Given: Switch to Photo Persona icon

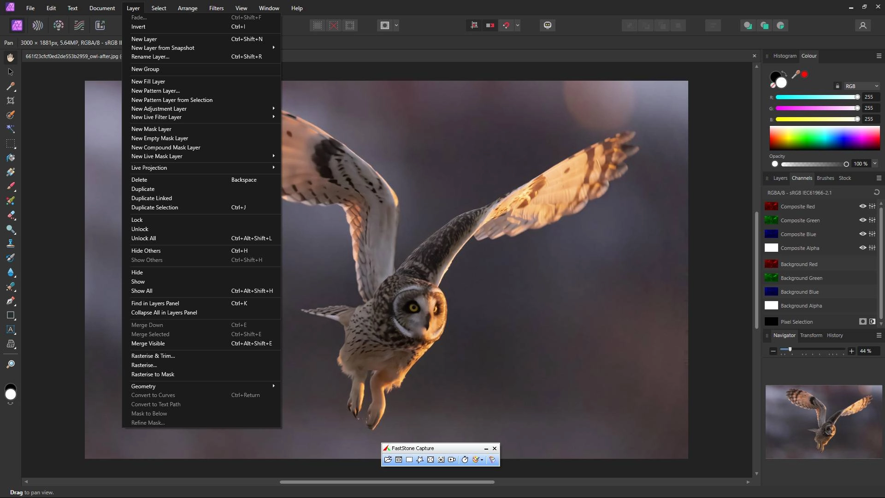Looking at the screenshot, I should pos(17,25).
